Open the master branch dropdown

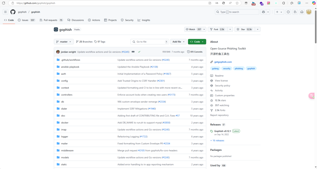[x=64, y=42]
